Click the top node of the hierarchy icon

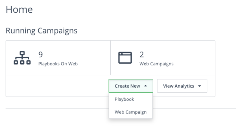point(22,53)
